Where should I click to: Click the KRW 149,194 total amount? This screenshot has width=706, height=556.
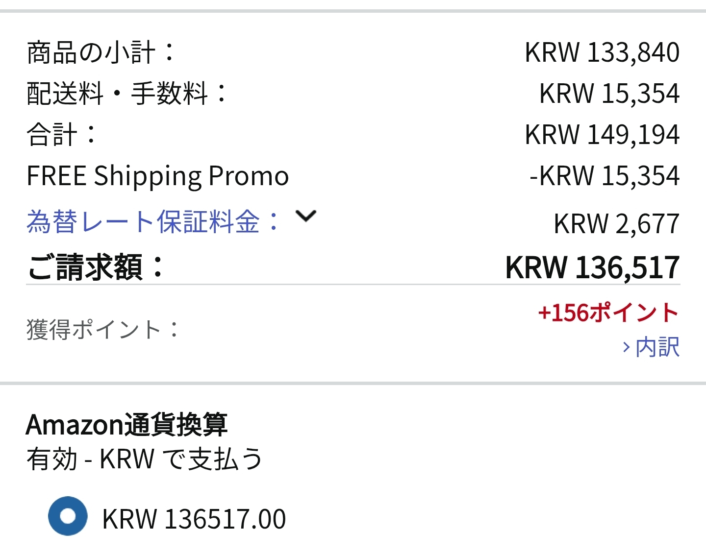(x=602, y=135)
